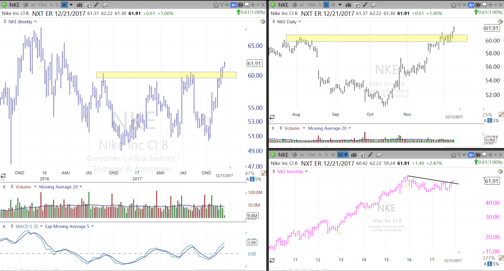Viewport: 504px width, 271px height.
Task: Click the green plus icon in weekly chart
Action: point(5,5)
